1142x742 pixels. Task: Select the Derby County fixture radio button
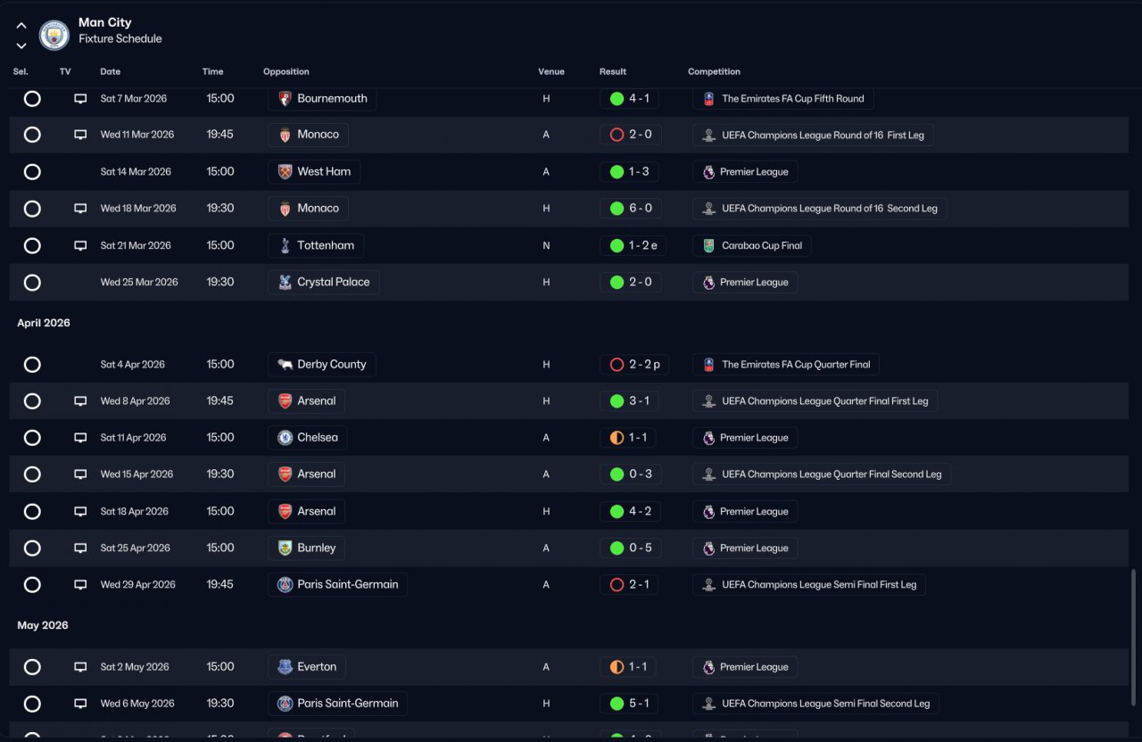[x=32, y=365]
